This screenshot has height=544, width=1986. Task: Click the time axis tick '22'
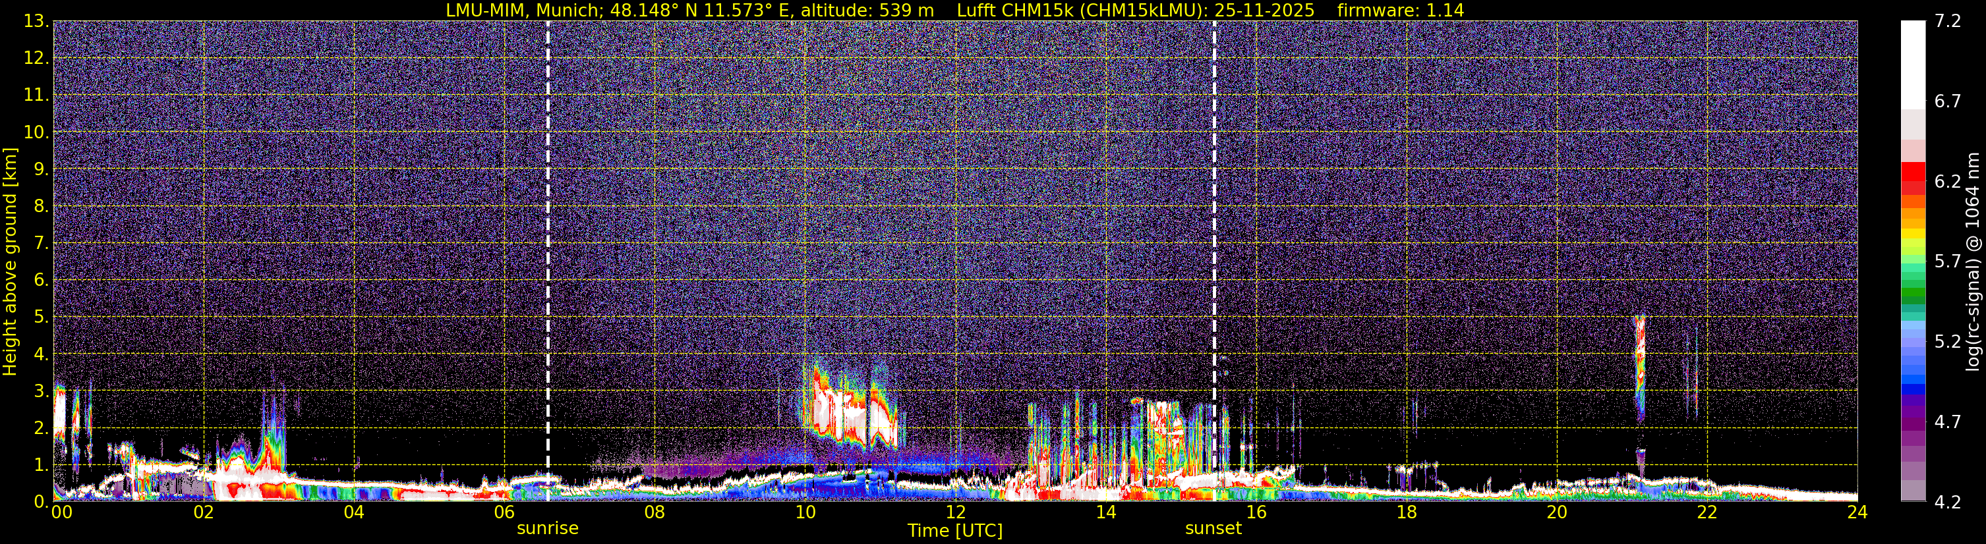1707,512
